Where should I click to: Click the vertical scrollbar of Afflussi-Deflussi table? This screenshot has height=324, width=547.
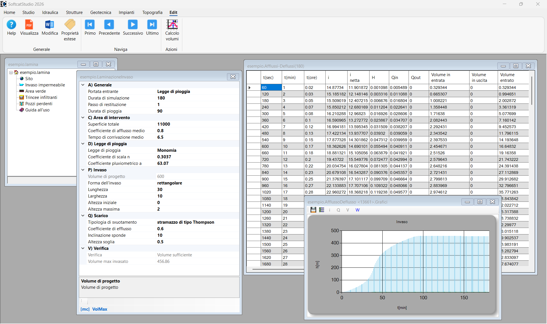pyautogui.click(x=532, y=91)
